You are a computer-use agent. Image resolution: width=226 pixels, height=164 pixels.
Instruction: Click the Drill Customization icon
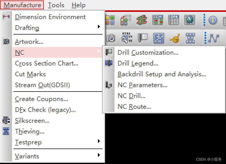click(x=109, y=52)
